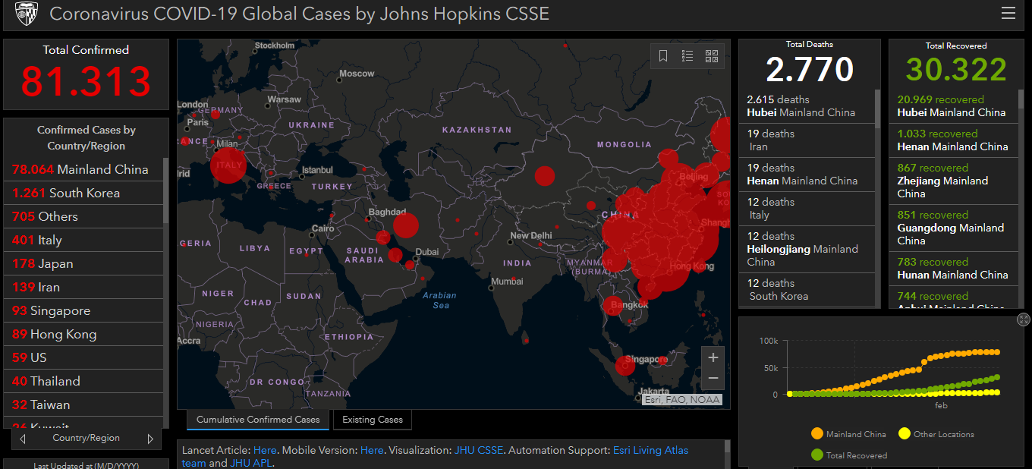Select 19 deaths Iran entry

click(x=807, y=140)
